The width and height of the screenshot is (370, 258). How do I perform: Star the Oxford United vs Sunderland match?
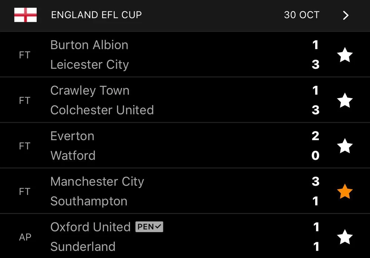(345, 237)
